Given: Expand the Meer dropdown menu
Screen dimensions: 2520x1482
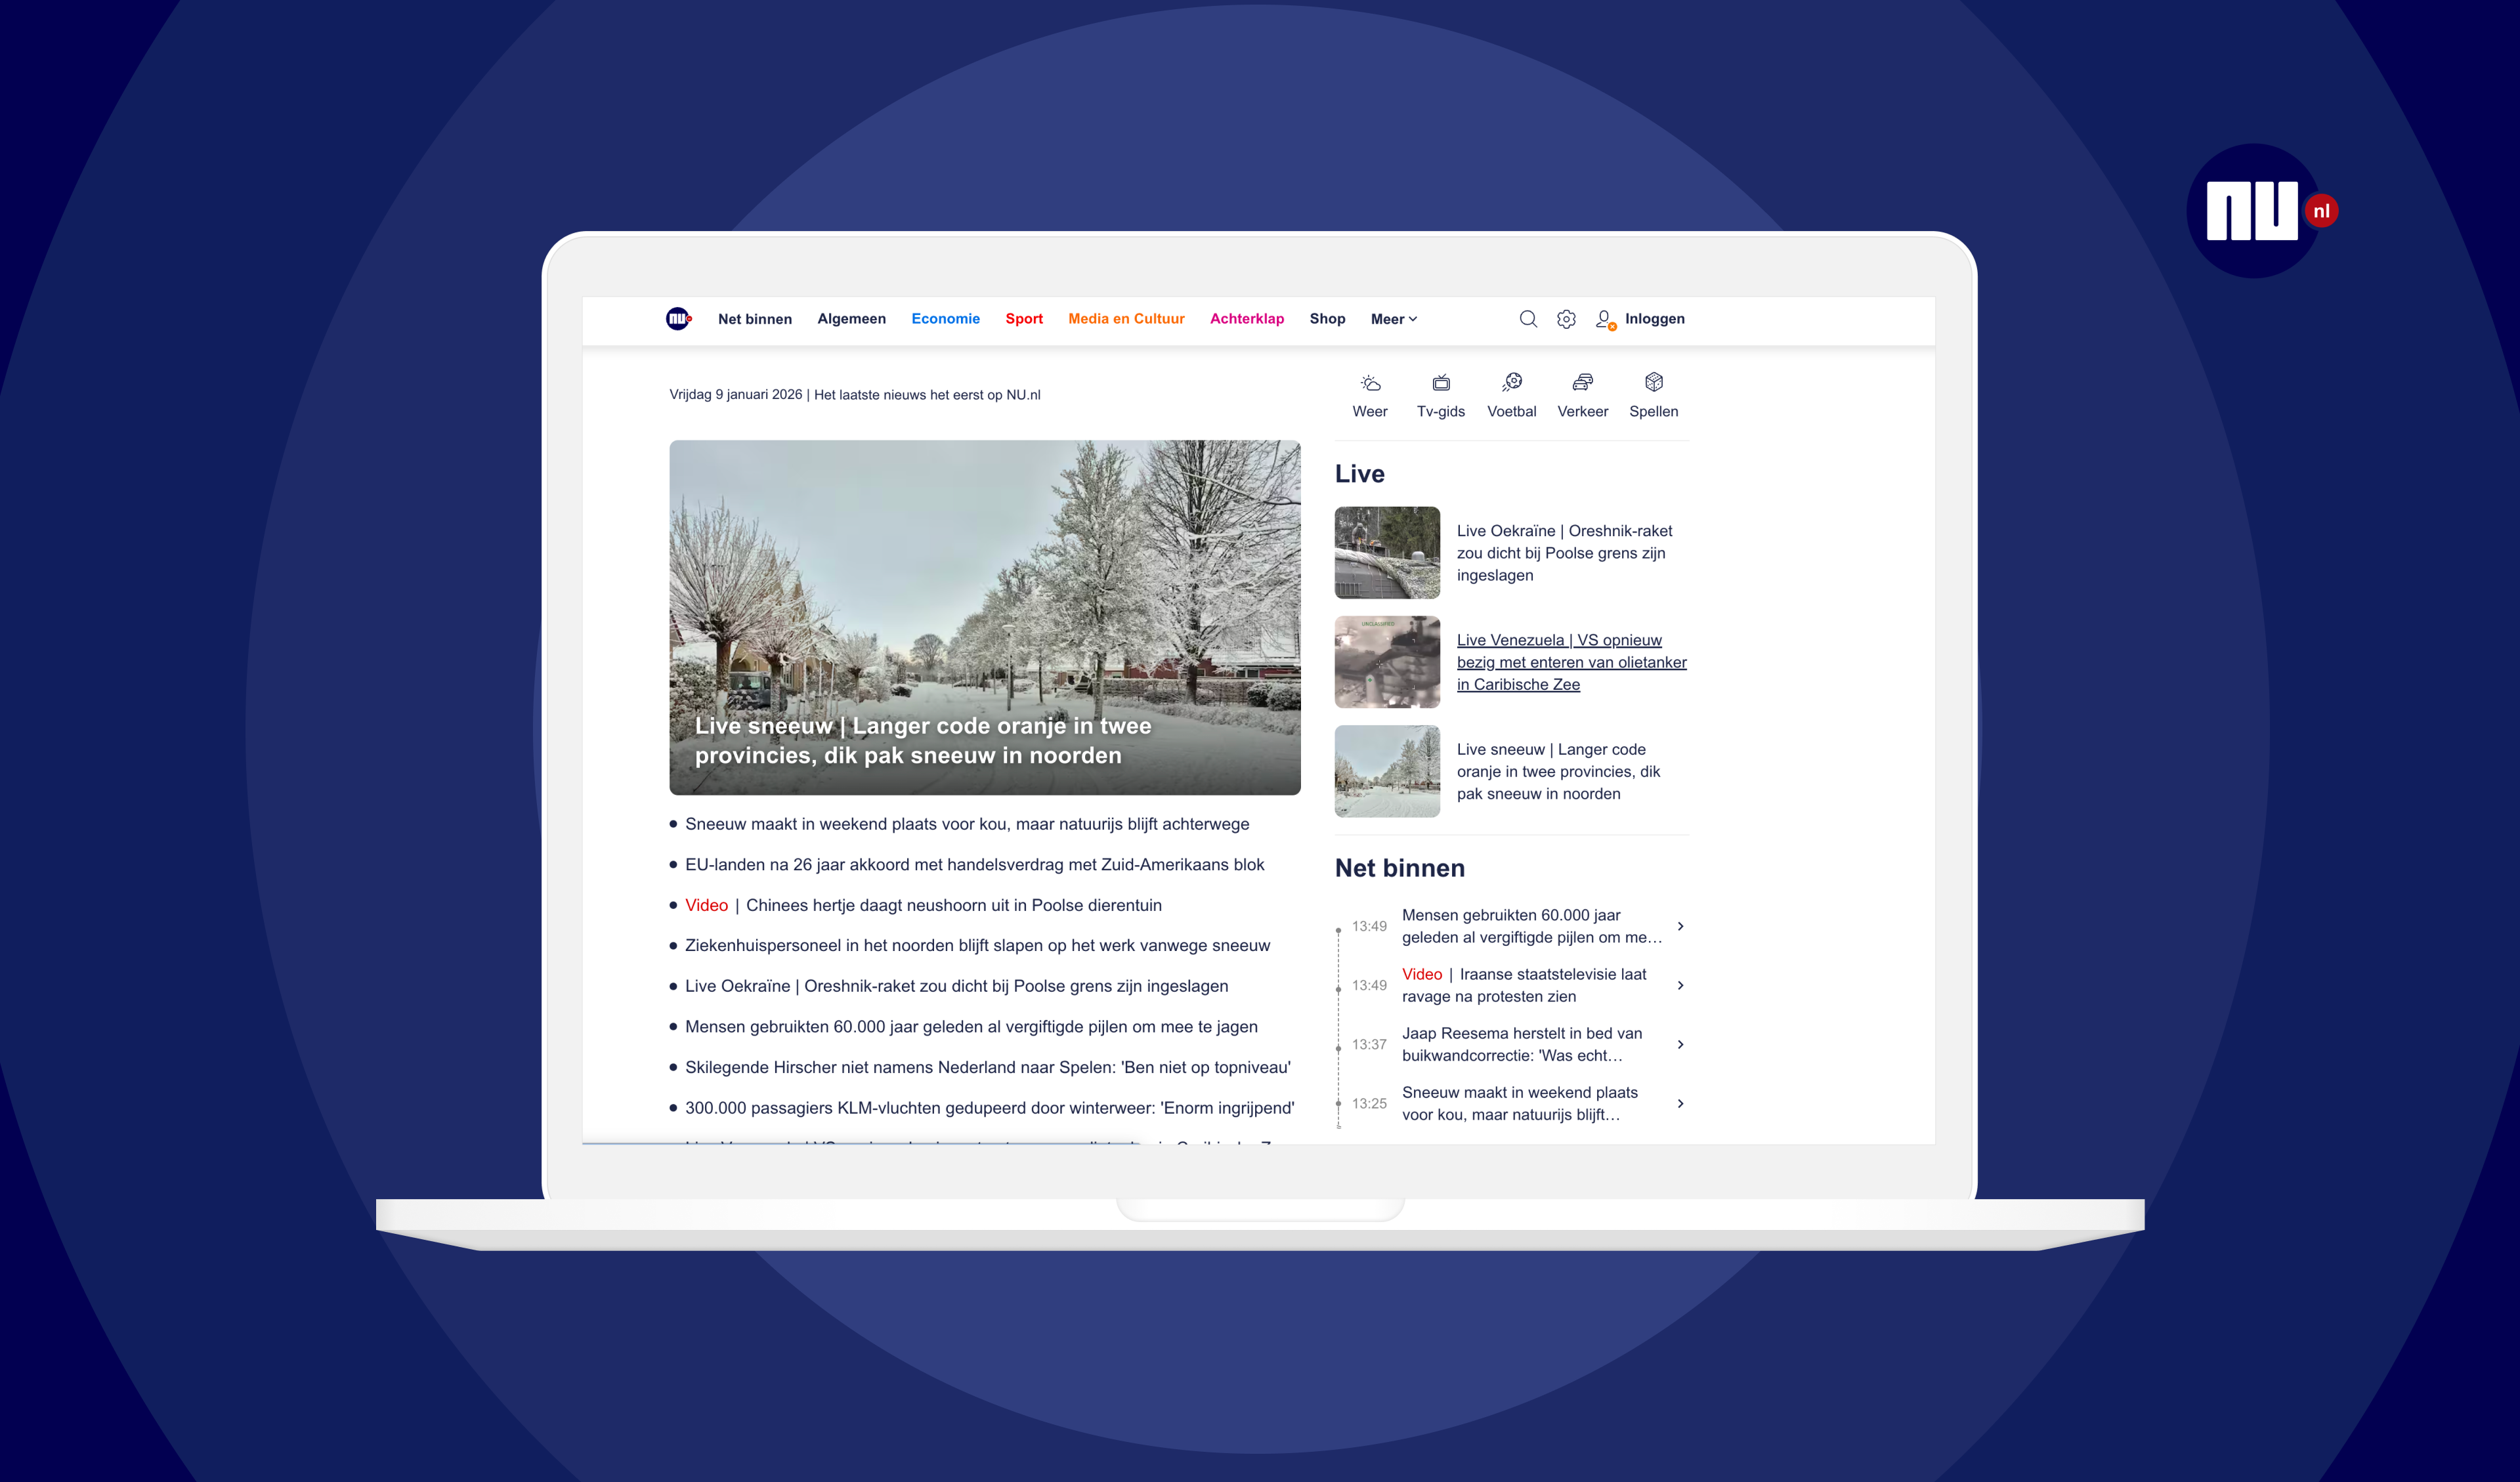Looking at the screenshot, I should [x=1393, y=319].
